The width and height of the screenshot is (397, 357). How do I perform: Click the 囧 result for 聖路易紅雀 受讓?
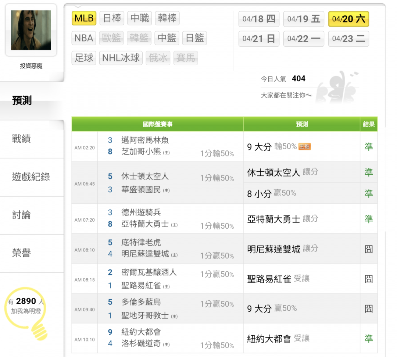point(369,279)
